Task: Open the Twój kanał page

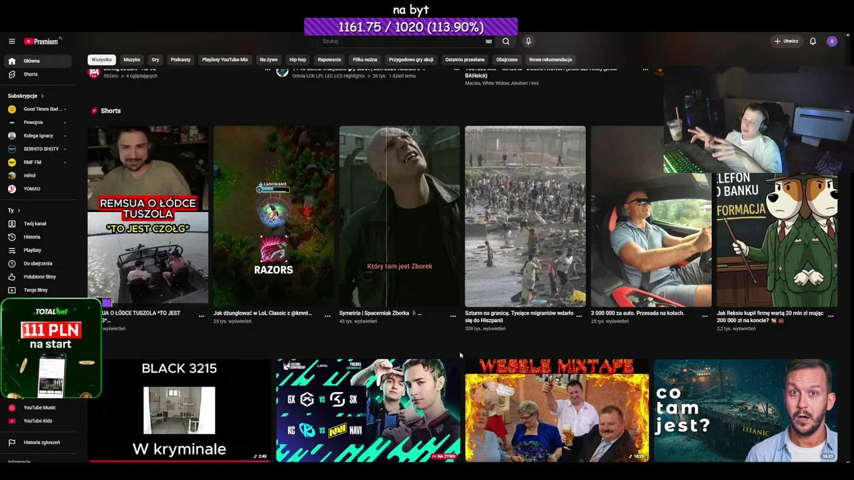Action: click(x=37, y=223)
